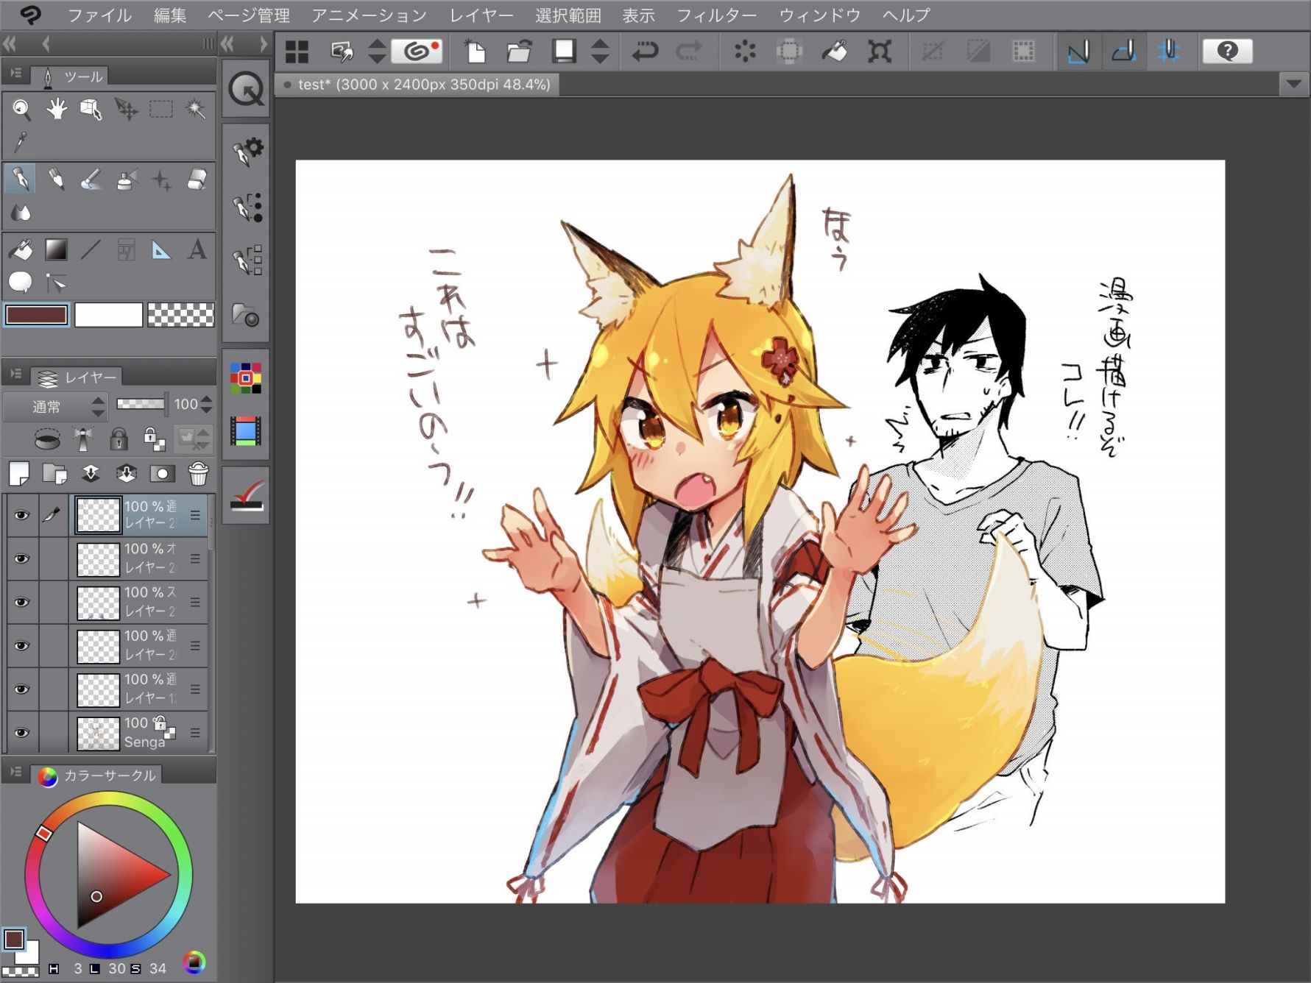Expand the canvas tab list arrow

click(x=1293, y=85)
